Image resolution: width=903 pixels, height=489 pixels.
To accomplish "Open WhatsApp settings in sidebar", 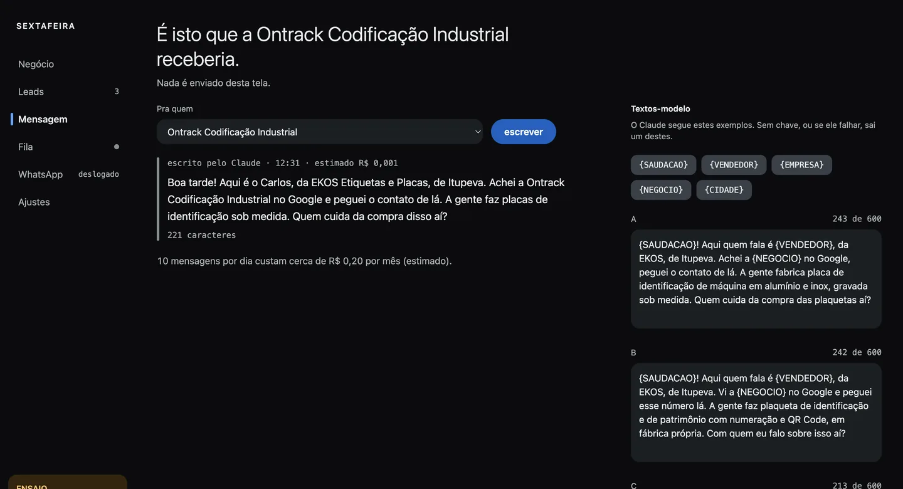I will click(40, 174).
